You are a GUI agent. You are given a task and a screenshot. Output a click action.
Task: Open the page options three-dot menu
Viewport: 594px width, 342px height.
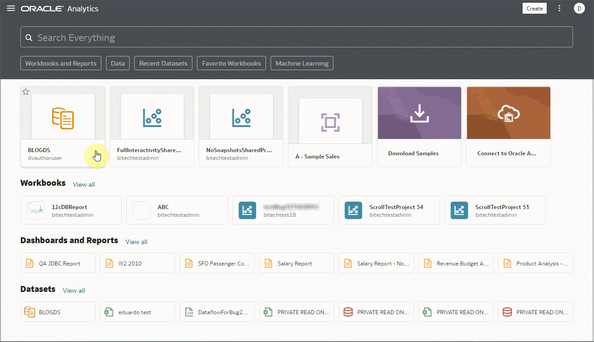click(559, 8)
